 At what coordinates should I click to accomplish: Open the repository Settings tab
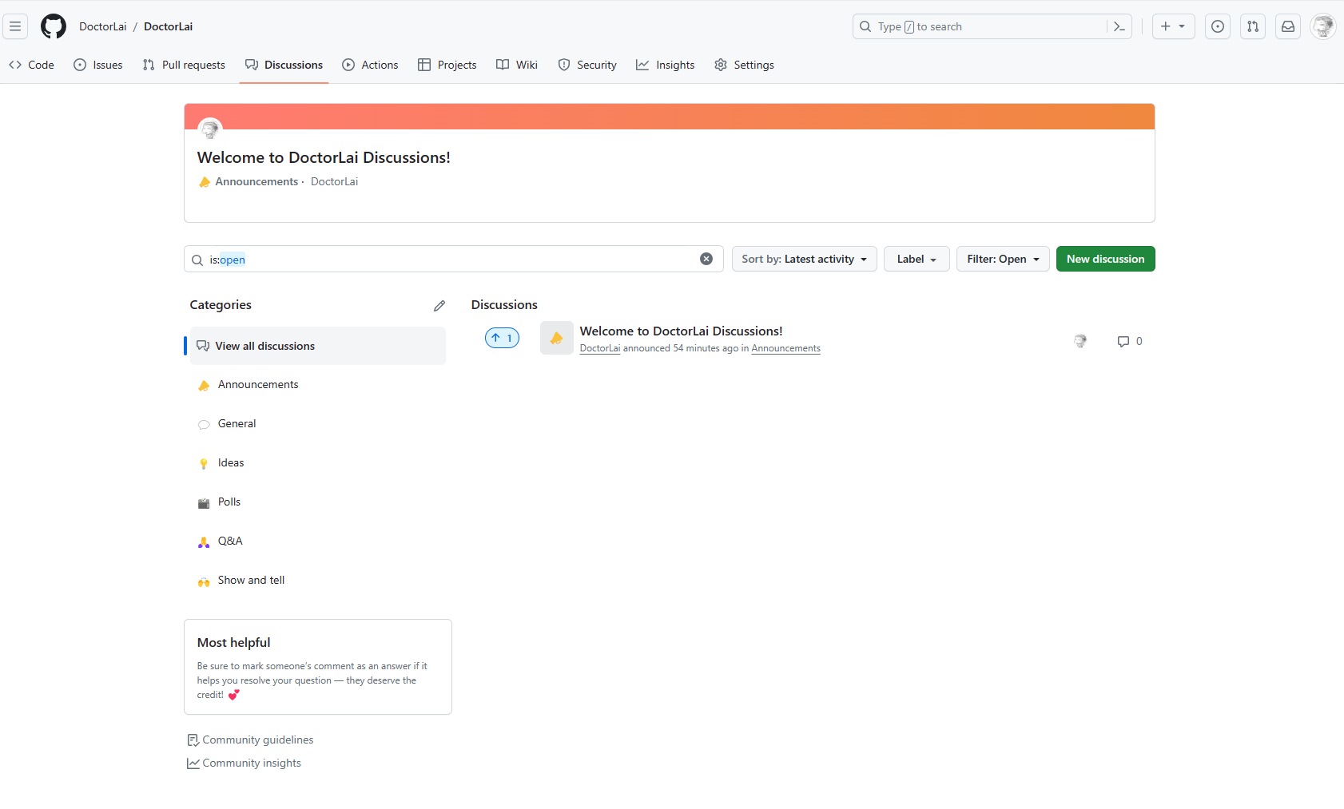click(744, 65)
